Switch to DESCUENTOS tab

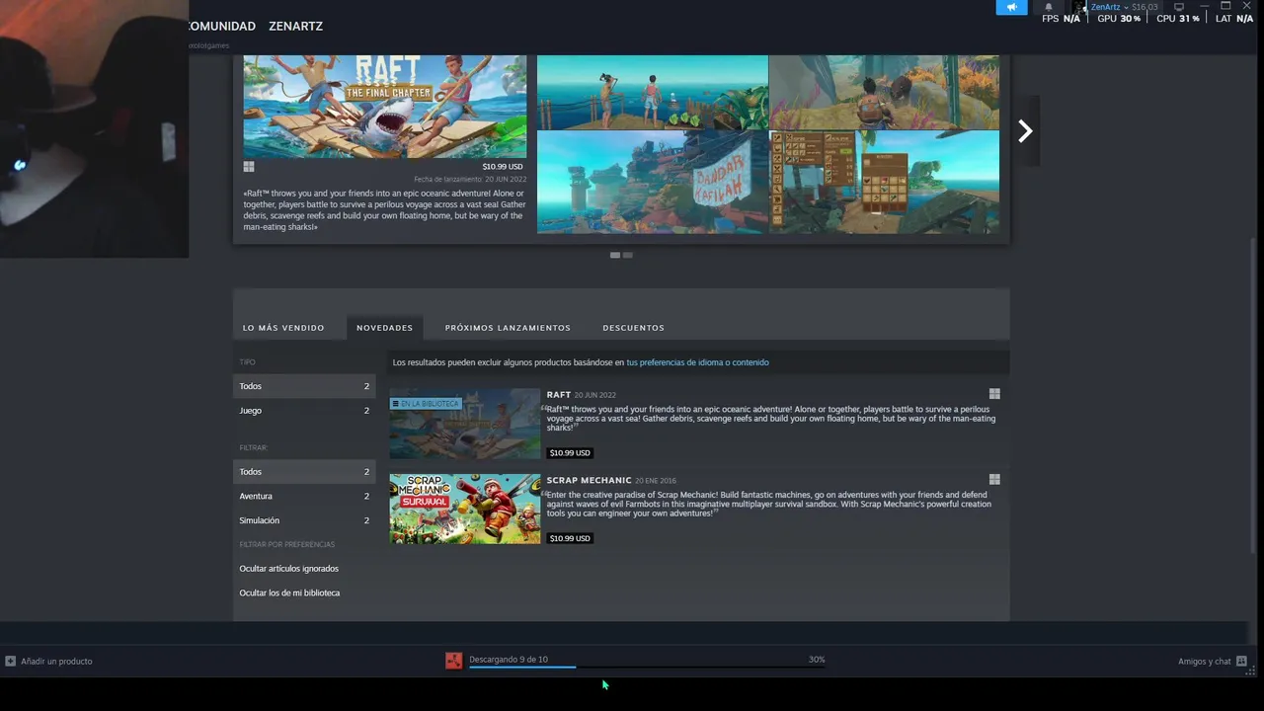point(633,328)
